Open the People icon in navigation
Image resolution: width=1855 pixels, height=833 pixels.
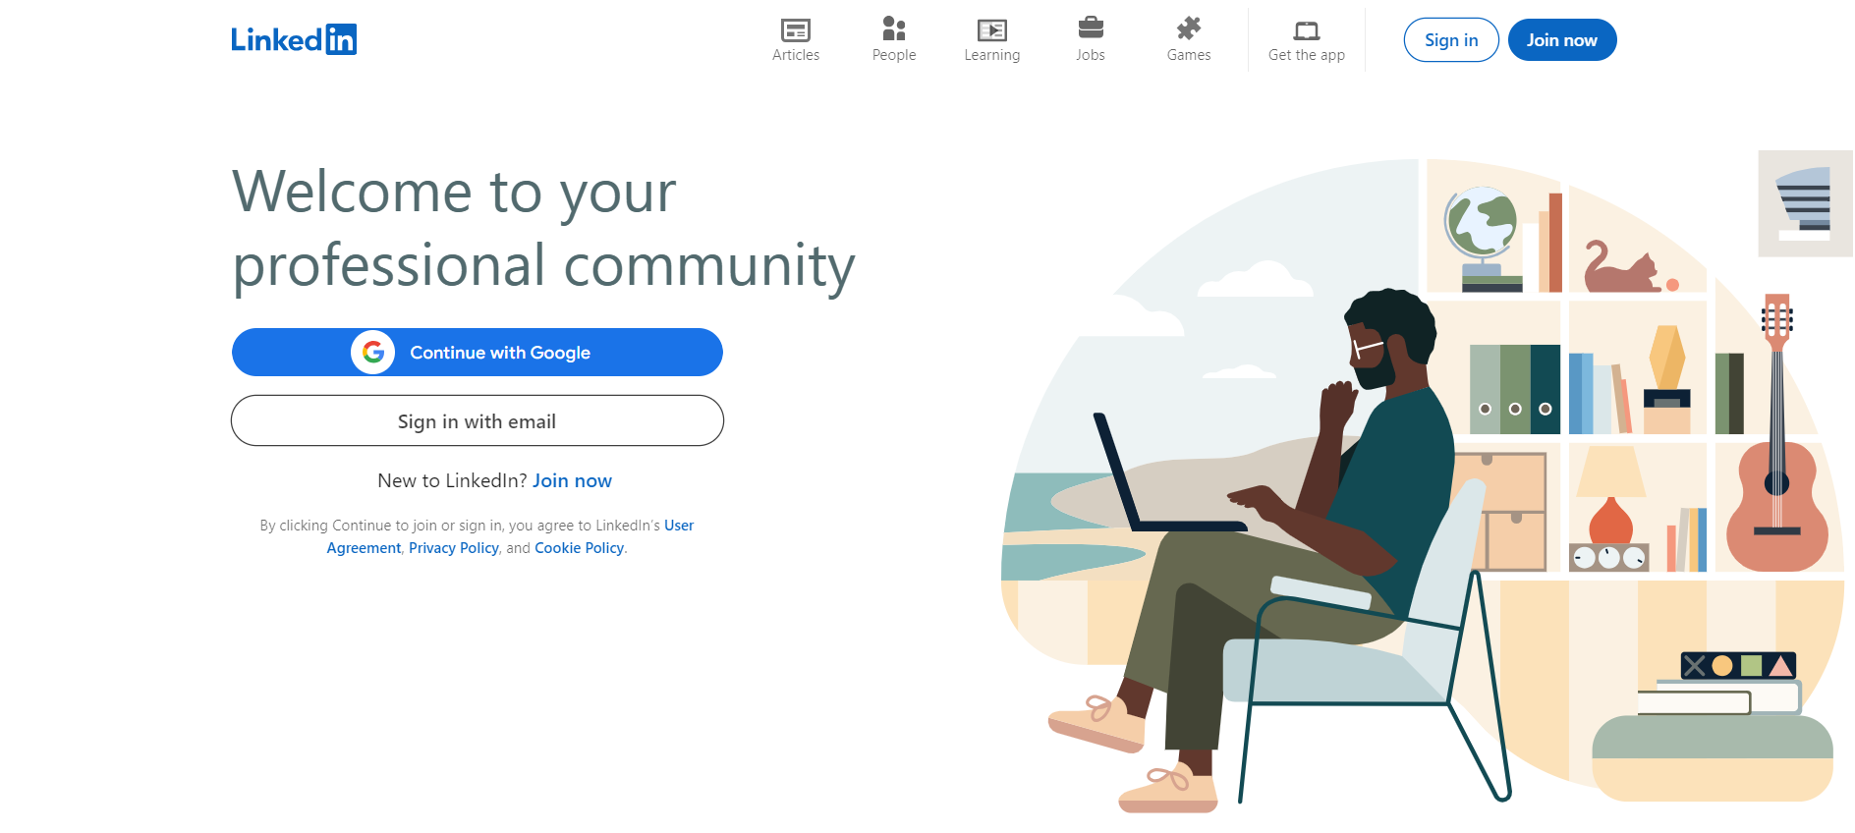coord(894,28)
